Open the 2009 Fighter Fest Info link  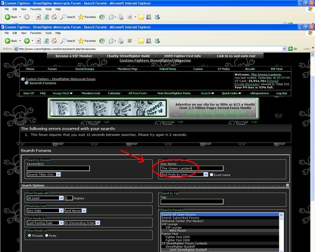[182, 56]
